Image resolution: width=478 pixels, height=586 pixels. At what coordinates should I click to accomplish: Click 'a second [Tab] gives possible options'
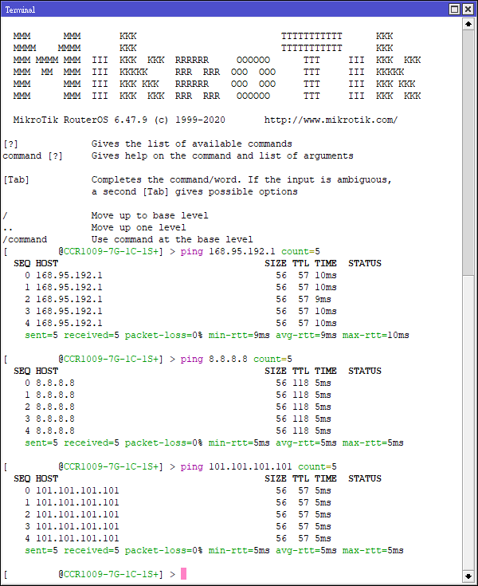click(194, 191)
